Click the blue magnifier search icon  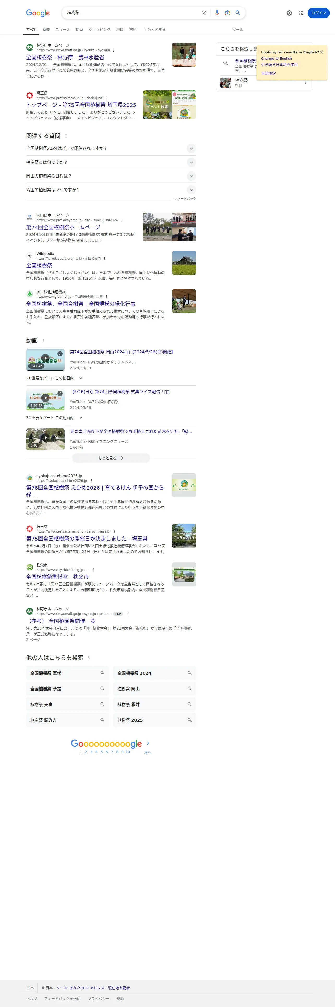[x=237, y=13]
